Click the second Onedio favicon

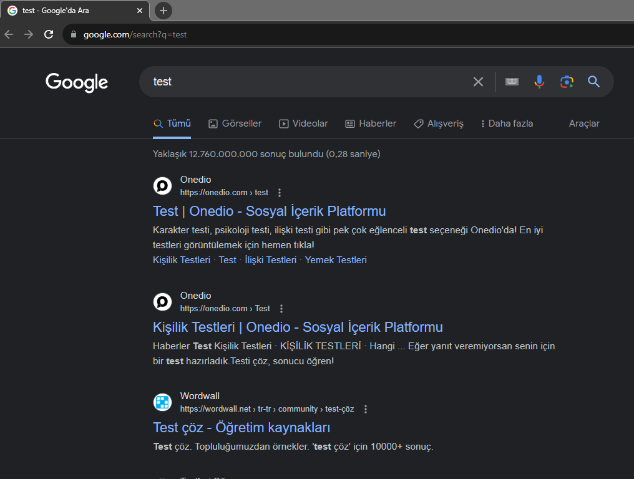[162, 302]
